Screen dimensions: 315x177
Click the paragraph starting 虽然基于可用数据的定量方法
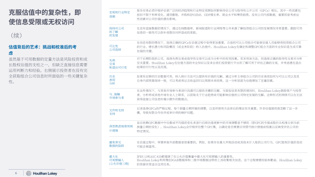coord(48,70)
